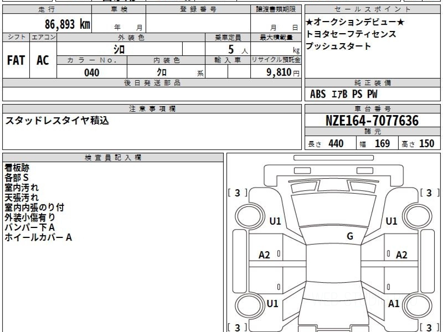This screenshot has width=443, height=332.
Task: Select the height value 高さ 150
Action: (418, 143)
